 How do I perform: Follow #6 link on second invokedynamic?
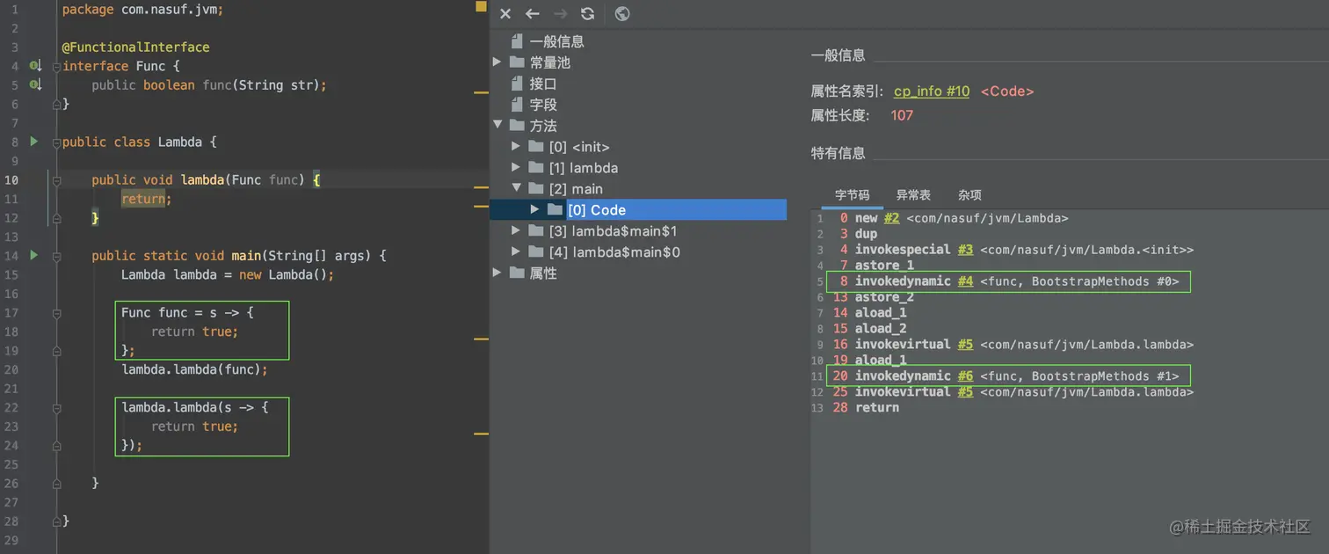click(x=965, y=376)
